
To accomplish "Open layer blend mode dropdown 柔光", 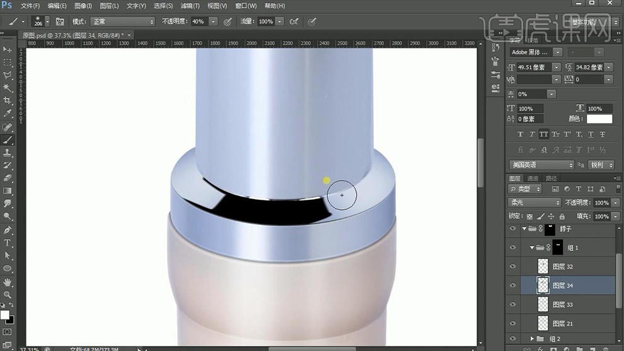I will (534, 202).
